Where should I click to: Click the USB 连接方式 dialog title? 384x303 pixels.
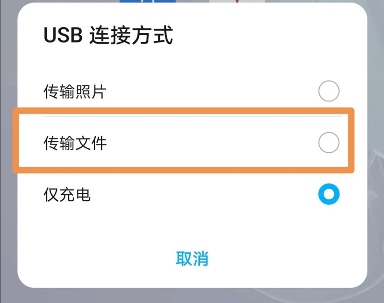108,36
